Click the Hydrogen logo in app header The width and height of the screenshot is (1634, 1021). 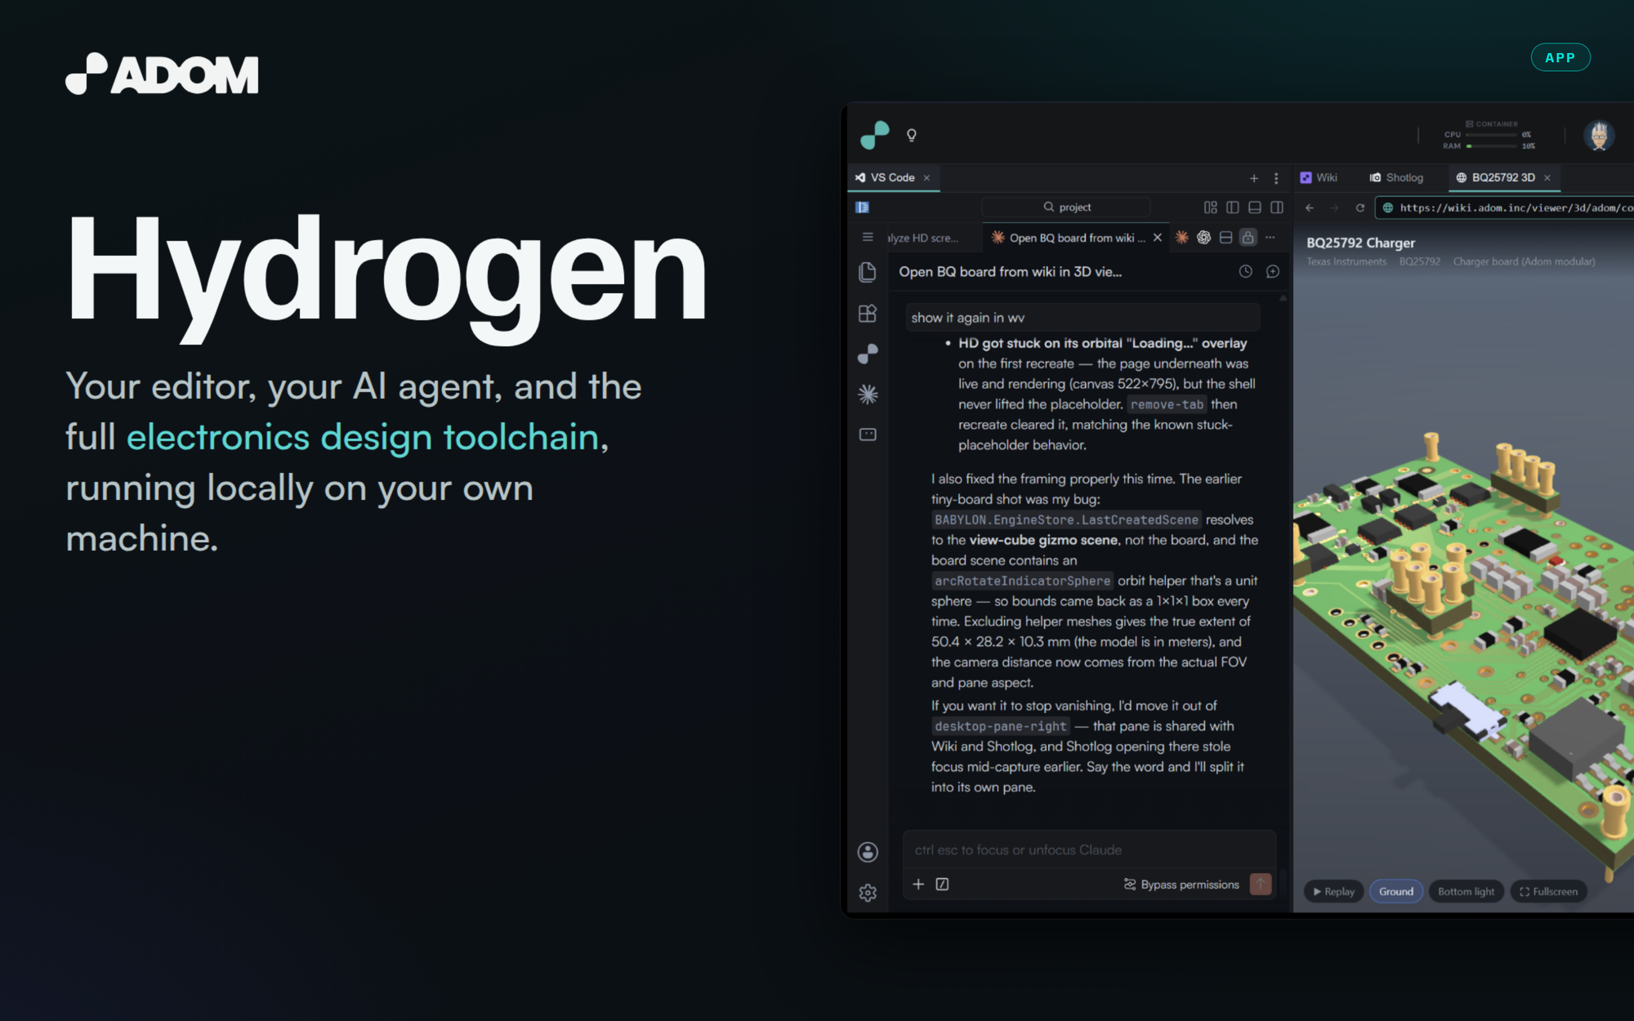click(x=874, y=135)
